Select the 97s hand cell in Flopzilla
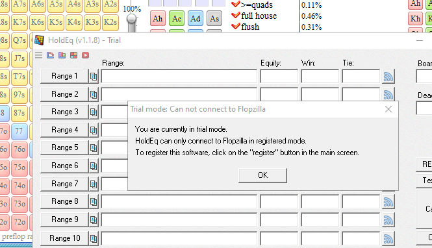The width and height of the screenshot is (432, 248). [19, 95]
